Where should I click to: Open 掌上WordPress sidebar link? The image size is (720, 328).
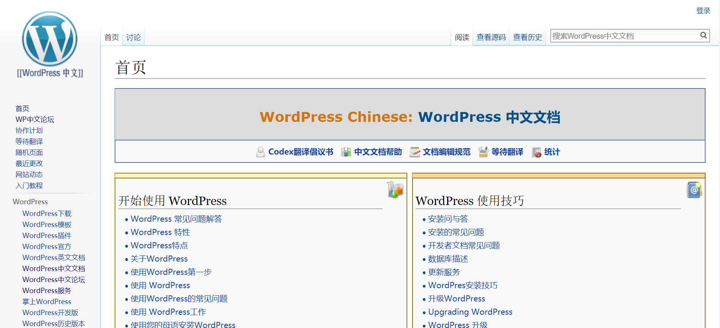point(47,302)
